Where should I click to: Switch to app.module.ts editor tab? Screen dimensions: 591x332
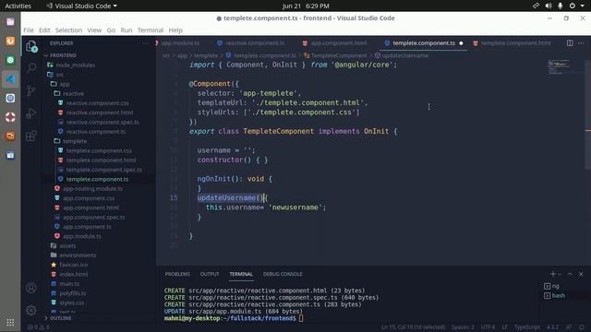tap(181, 43)
